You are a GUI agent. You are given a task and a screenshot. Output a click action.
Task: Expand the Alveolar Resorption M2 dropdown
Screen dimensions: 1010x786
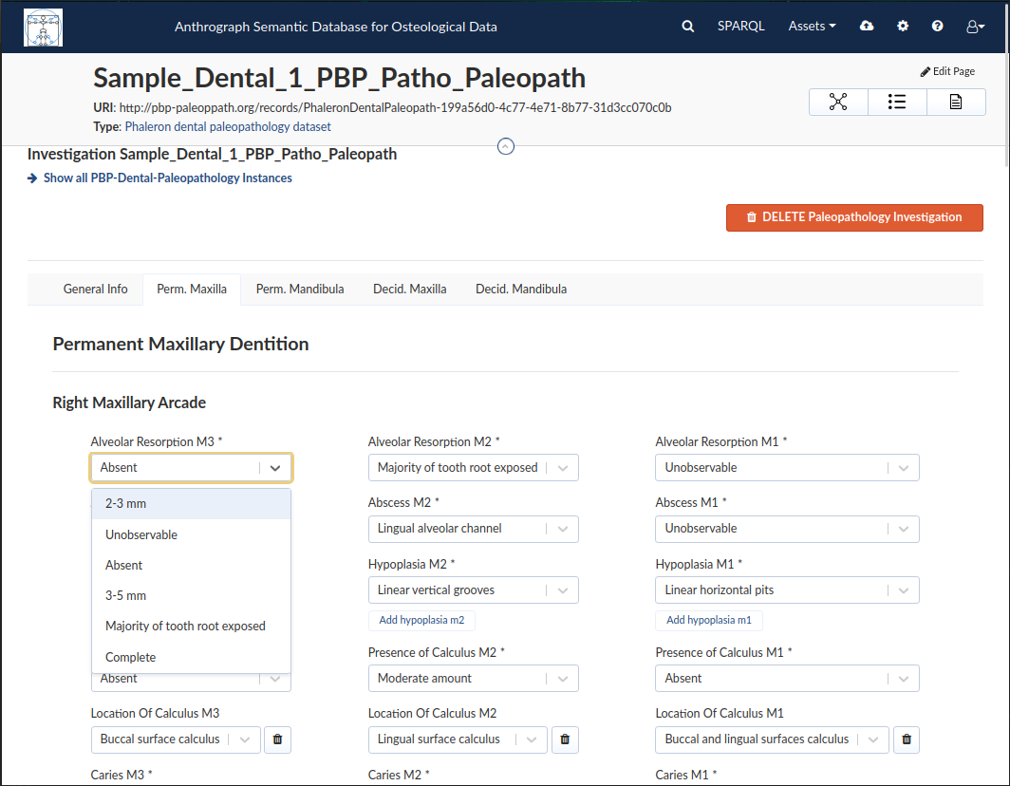point(473,468)
